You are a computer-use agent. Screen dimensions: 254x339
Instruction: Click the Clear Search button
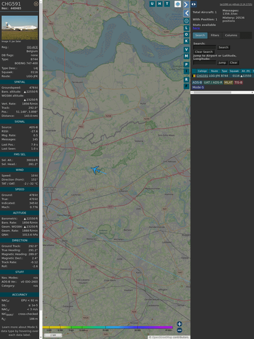(204, 52)
